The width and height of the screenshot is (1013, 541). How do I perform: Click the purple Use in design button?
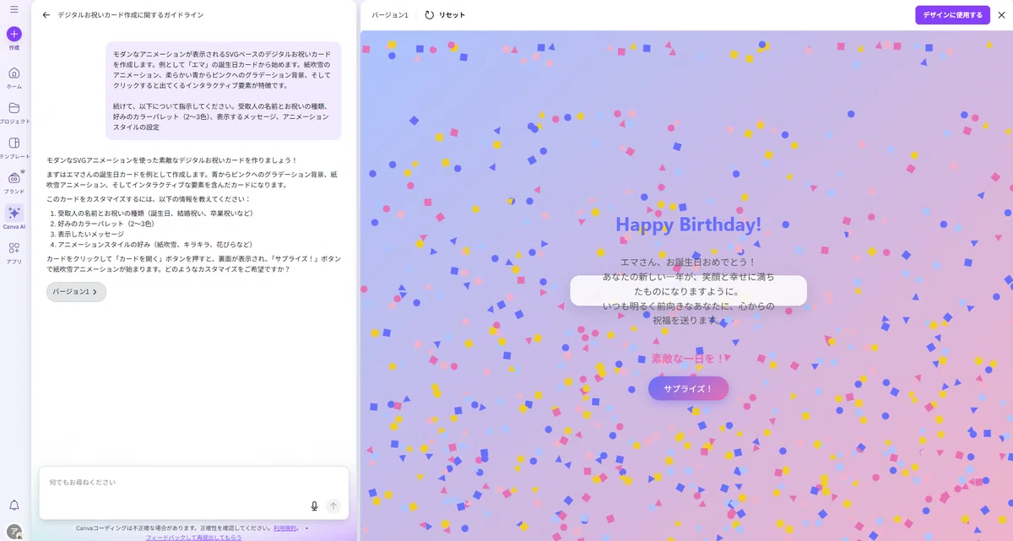tap(952, 14)
